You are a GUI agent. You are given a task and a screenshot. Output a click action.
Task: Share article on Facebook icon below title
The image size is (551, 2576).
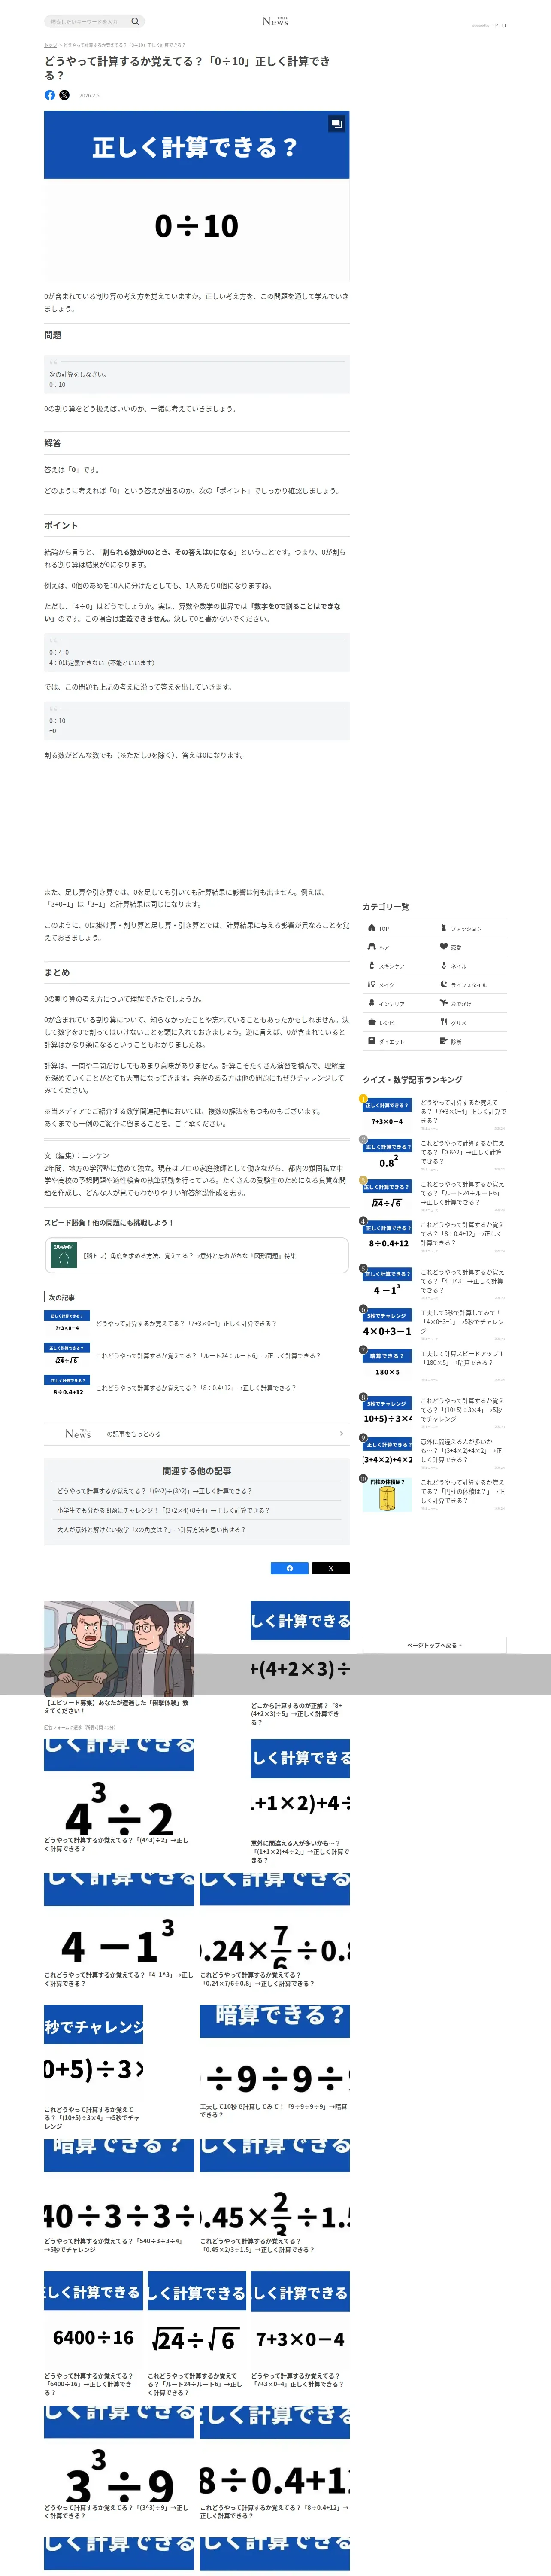click(50, 95)
